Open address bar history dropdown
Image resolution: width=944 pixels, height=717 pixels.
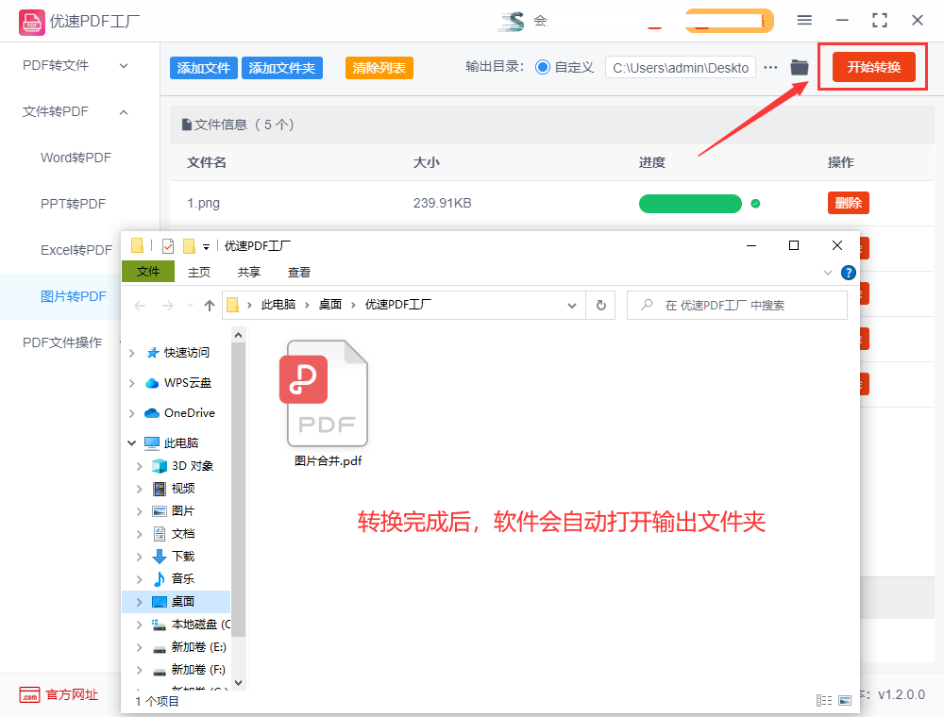click(x=572, y=306)
